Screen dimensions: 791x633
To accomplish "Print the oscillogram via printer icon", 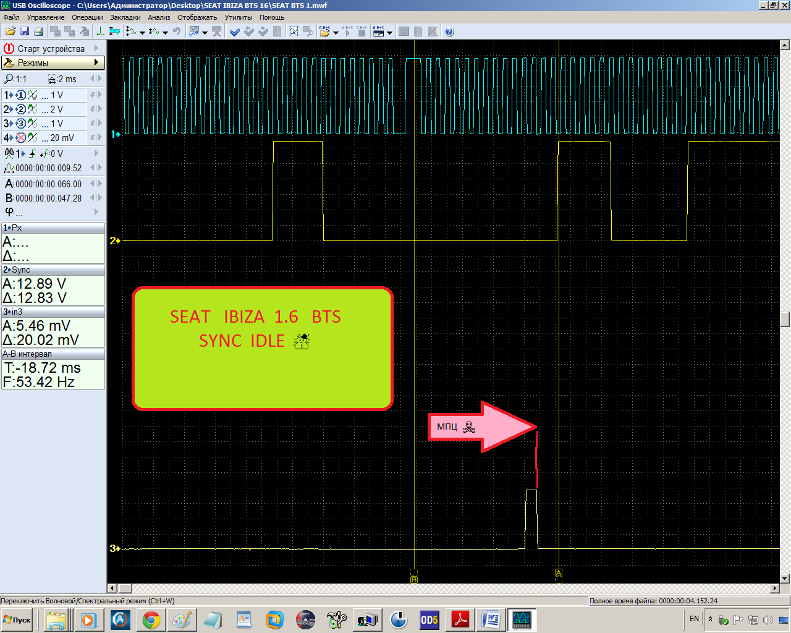I will coord(38,32).
